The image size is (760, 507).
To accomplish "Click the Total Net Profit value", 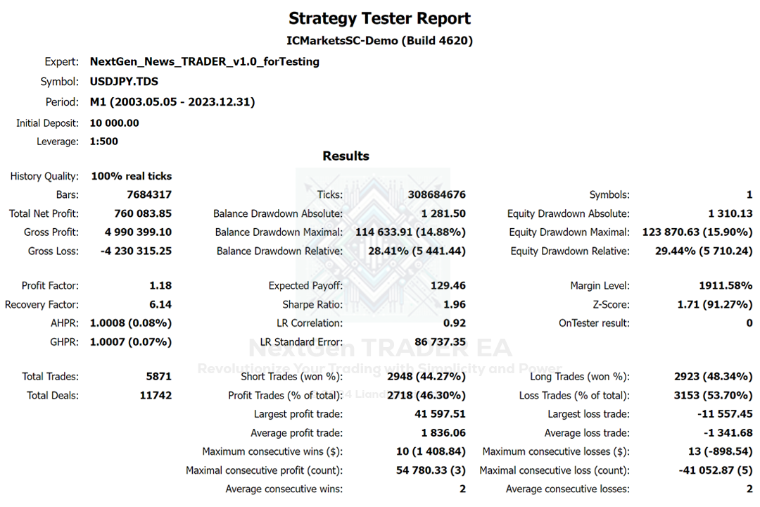I will [x=143, y=213].
